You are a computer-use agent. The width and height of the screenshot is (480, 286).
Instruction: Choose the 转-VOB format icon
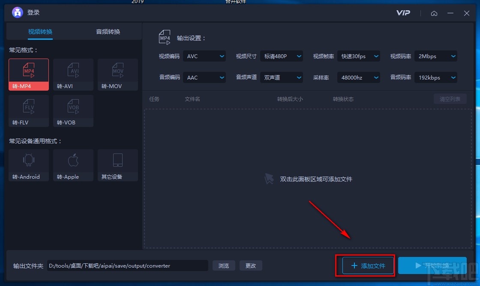[x=73, y=110]
